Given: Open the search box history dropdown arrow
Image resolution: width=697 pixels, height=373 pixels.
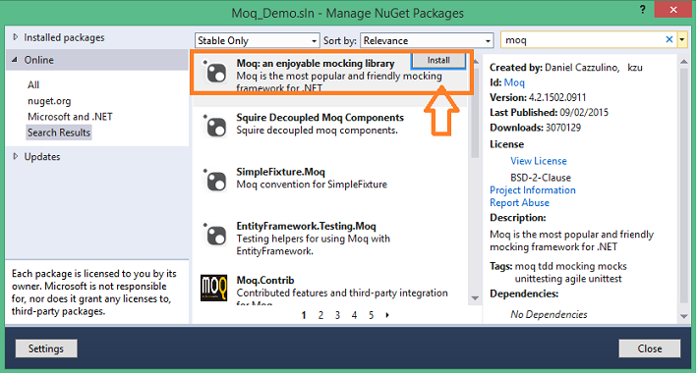Looking at the screenshot, I should (682, 40).
